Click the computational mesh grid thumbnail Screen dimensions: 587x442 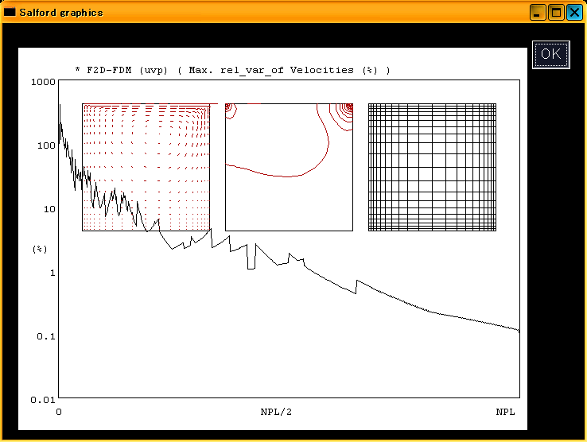433,167
